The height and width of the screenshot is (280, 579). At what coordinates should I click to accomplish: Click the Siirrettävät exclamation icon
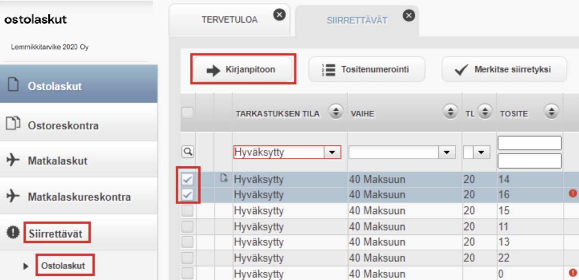coord(14,232)
